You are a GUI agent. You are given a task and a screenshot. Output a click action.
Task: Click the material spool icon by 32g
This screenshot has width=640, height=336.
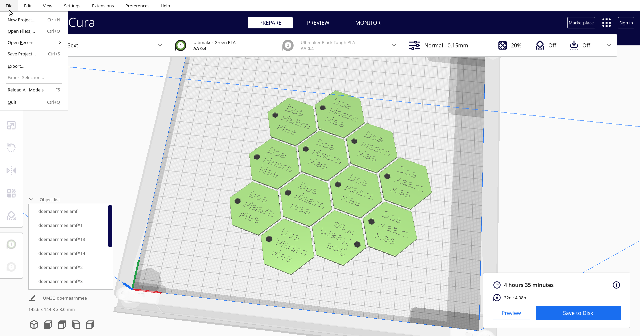[497, 298]
